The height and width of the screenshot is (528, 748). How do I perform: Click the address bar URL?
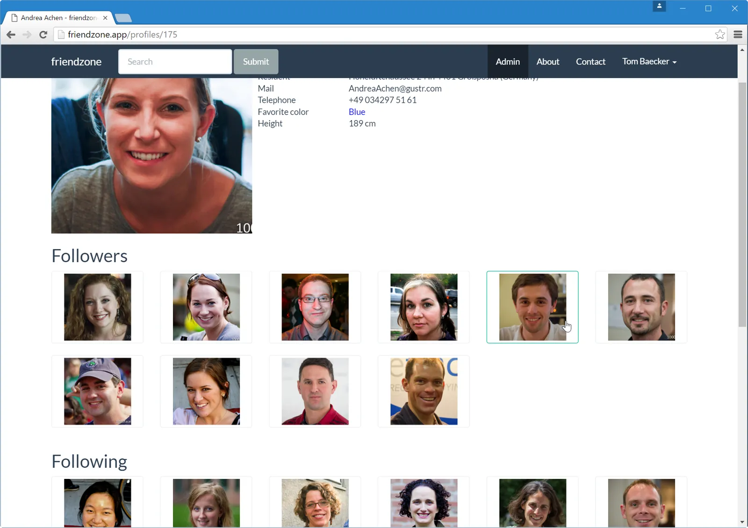tap(122, 35)
